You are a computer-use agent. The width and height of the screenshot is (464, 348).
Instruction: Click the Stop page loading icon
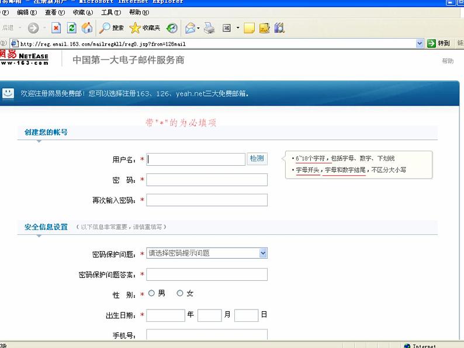[x=56, y=28]
